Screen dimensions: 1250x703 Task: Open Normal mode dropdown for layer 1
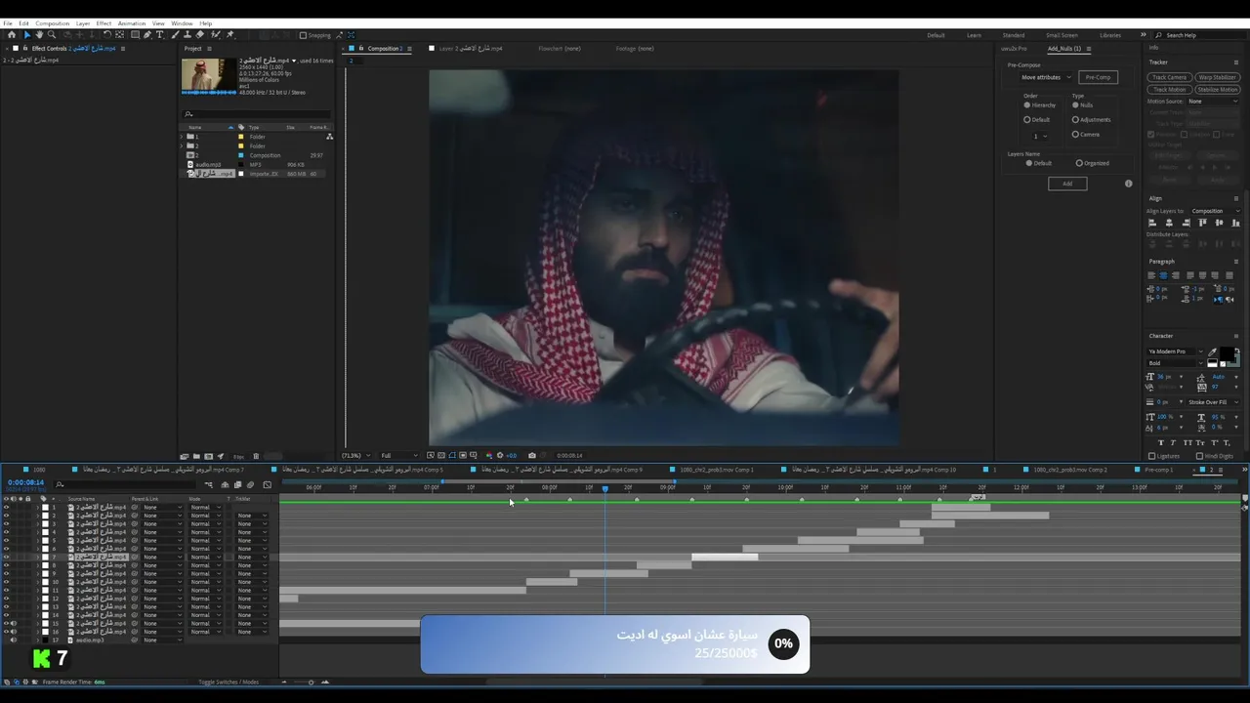205,508
